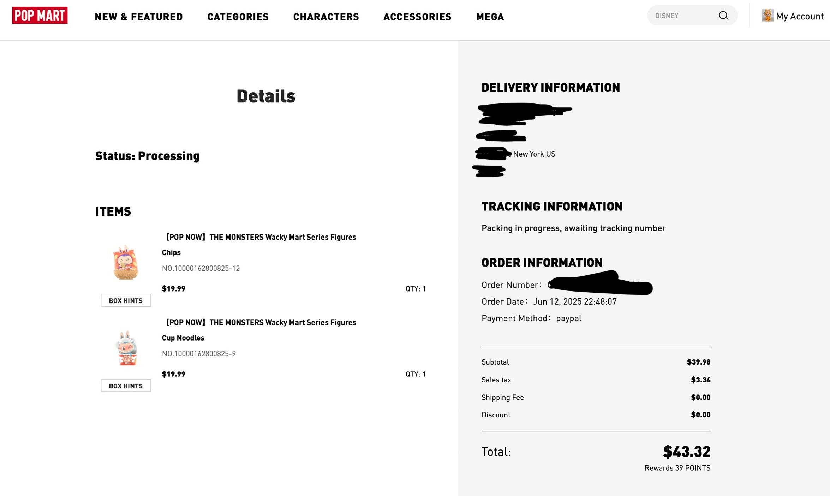Open the New & Featured menu
The width and height of the screenshot is (830, 496).
139,17
